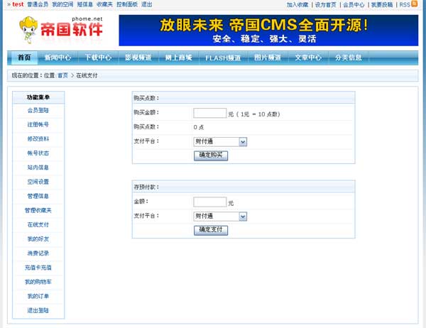
Task: Open 修改资料 in the sidebar menu
Action: tap(38, 138)
